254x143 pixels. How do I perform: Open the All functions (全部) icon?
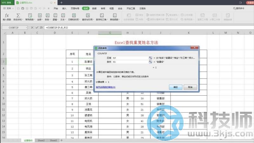point(40,15)
